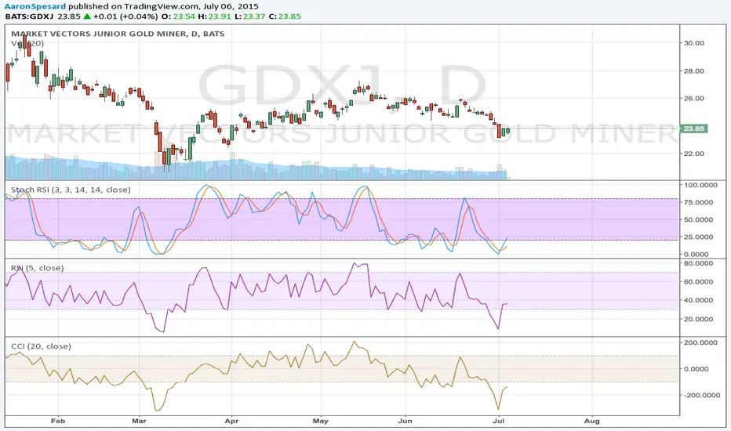Click the Aug date axis label
The image size is (731, 431).
coord(592,422)
